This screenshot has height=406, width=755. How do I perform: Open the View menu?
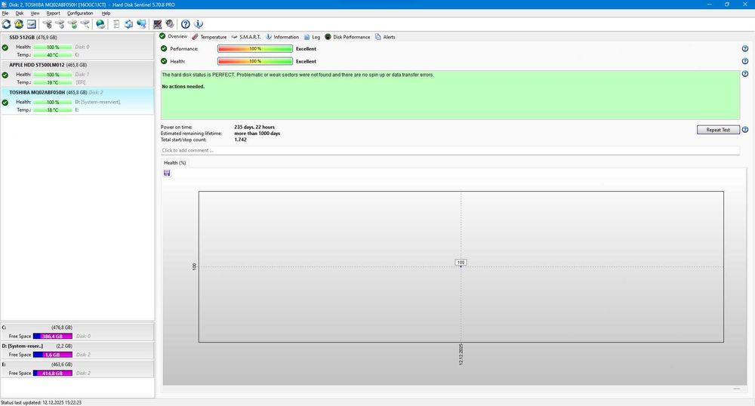tap(35, 13)
